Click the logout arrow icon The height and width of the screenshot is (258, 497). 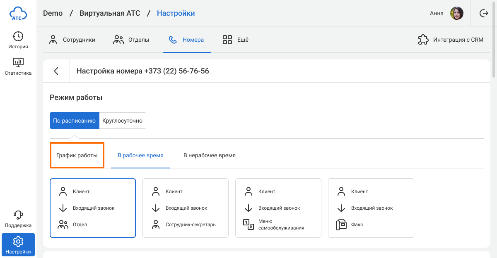tap(483, 13)
